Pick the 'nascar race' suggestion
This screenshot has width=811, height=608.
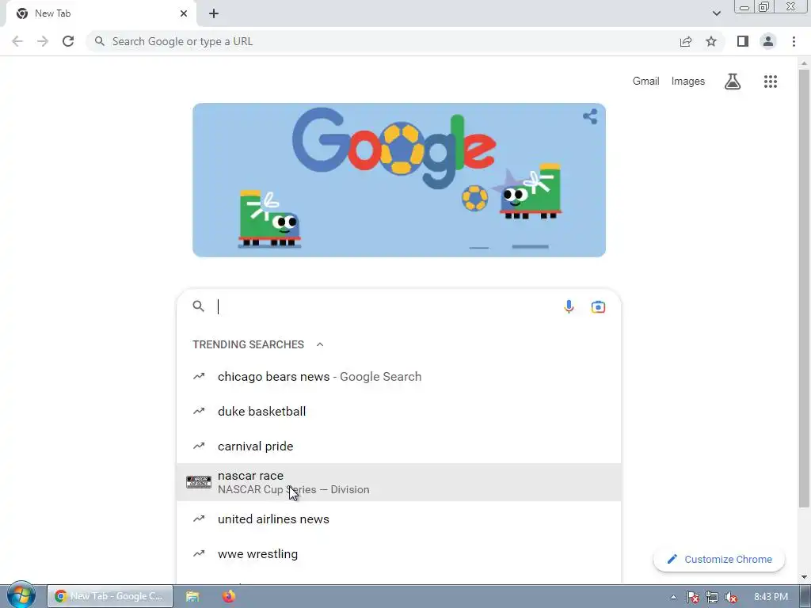tap(398, 482)
